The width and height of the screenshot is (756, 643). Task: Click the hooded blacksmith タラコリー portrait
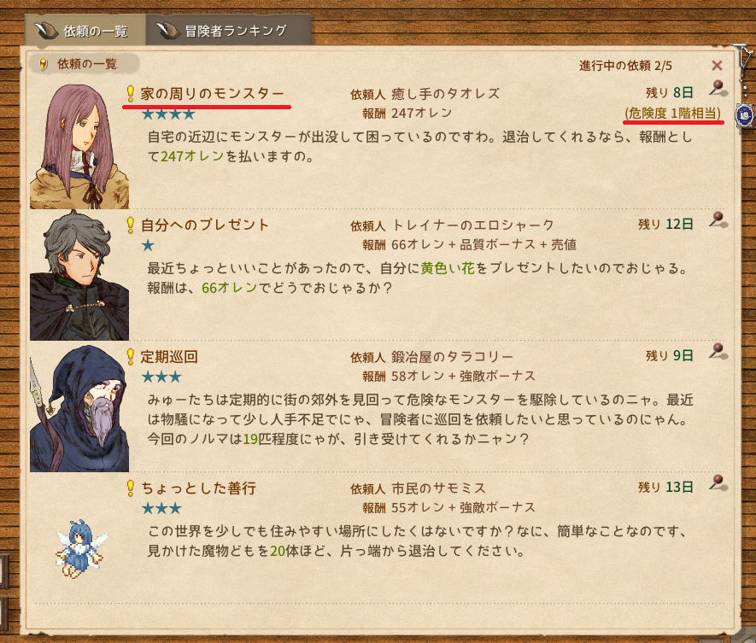[79, 408]
